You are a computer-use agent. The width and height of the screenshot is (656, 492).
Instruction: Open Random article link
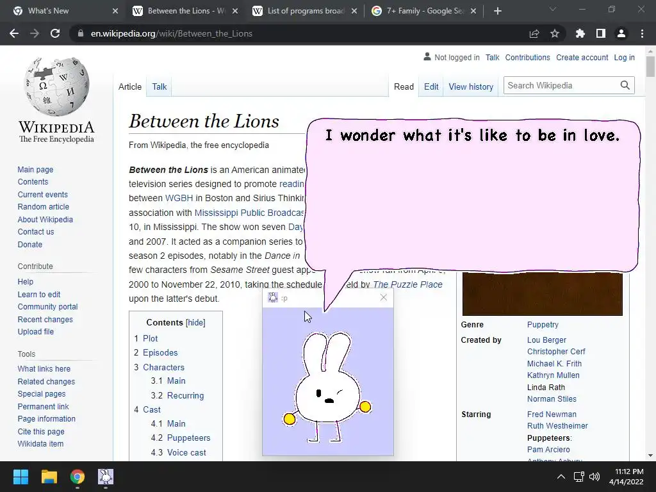[x=43, y=207]
